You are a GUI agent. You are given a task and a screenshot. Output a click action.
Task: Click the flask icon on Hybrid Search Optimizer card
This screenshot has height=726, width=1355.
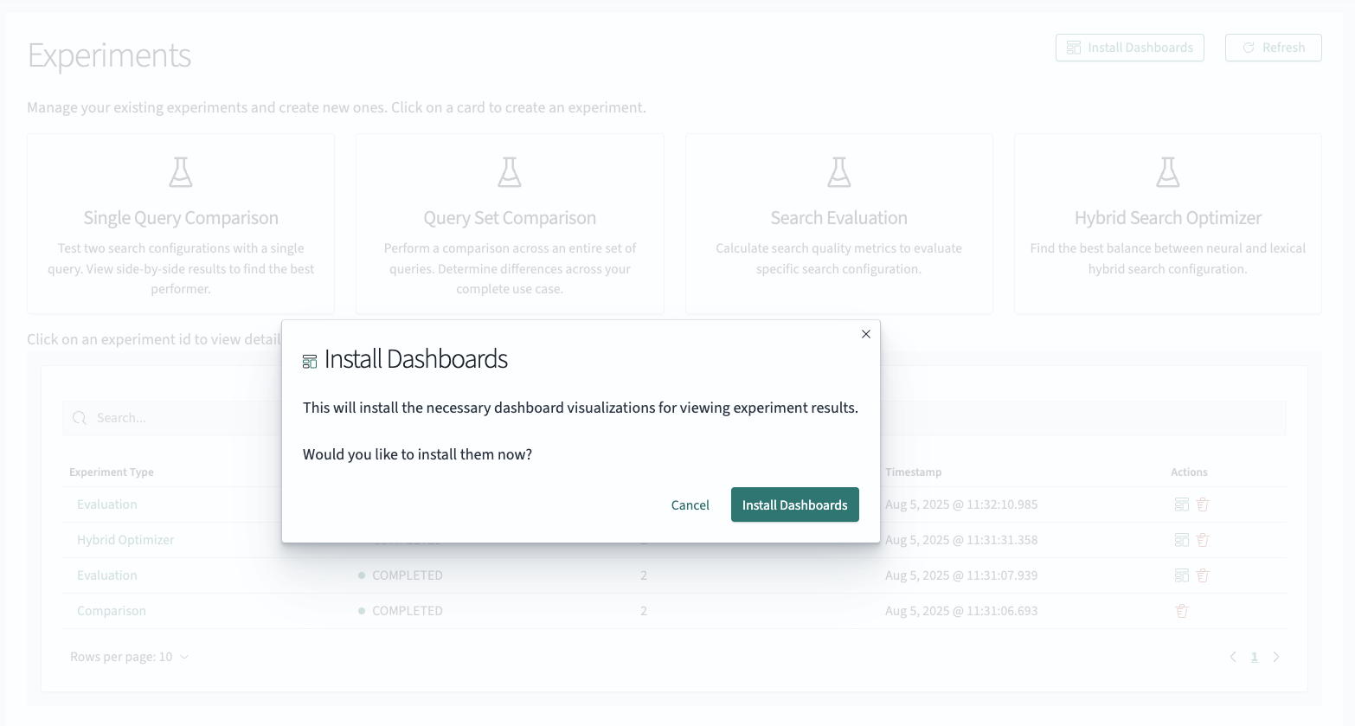[1167, 171]
